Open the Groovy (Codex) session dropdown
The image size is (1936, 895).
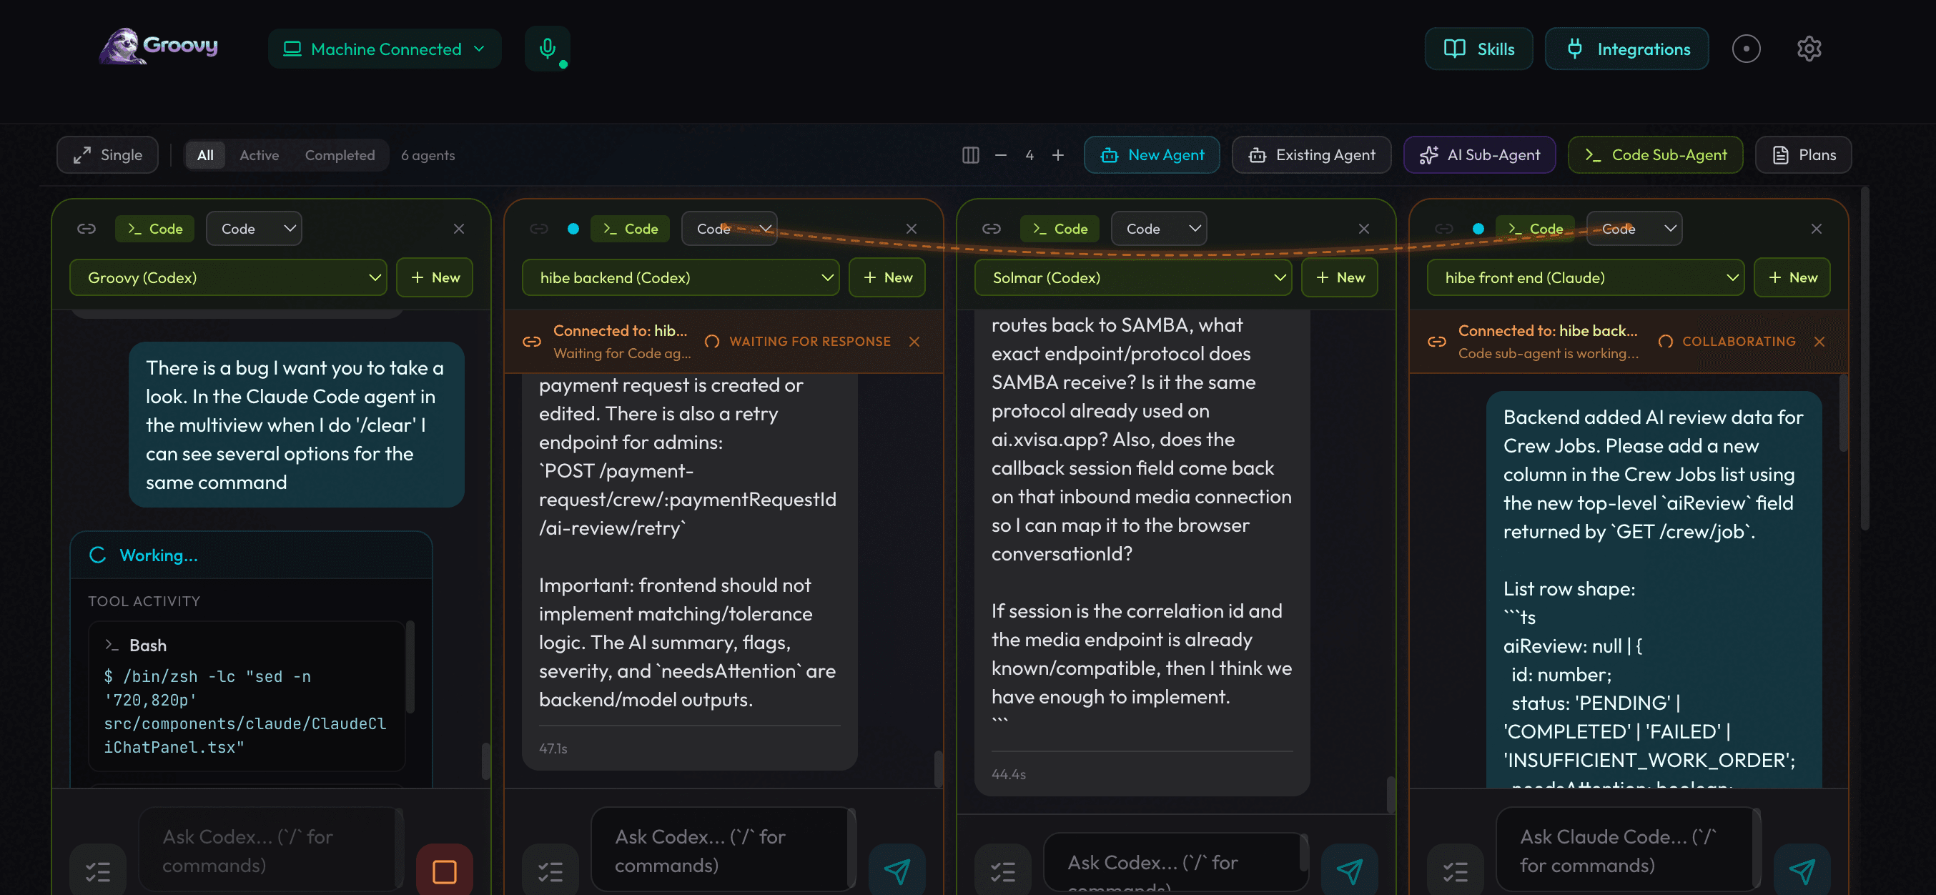coord(228,277)
